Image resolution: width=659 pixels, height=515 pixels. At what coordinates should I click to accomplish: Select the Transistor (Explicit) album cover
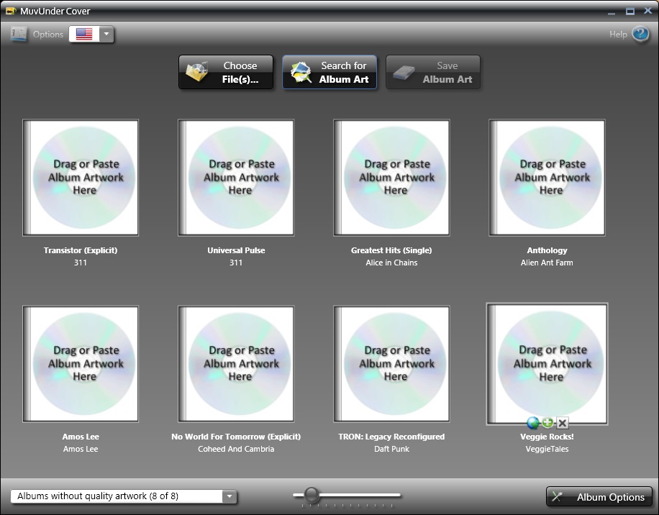pyautogui.click(x=81, y=178)
